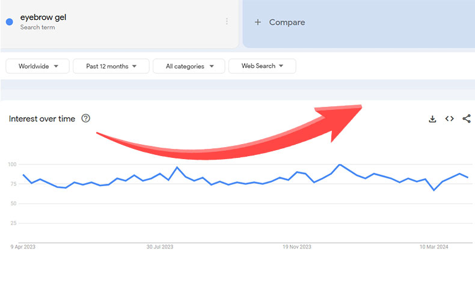
Task: Download the chart data as CSV
Action: (432, 119)
